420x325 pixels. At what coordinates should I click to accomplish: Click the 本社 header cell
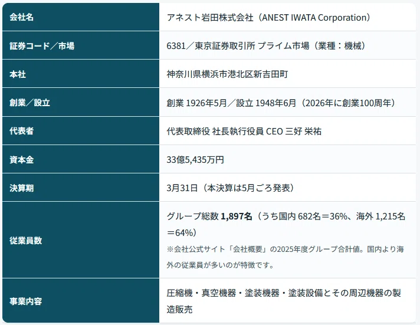point(81,74)
